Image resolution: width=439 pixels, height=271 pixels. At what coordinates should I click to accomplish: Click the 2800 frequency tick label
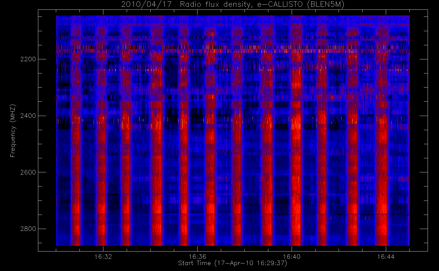tap(28, 229)
